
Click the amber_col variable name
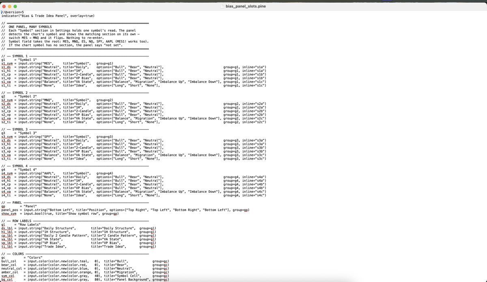click(x=10, y=272)
